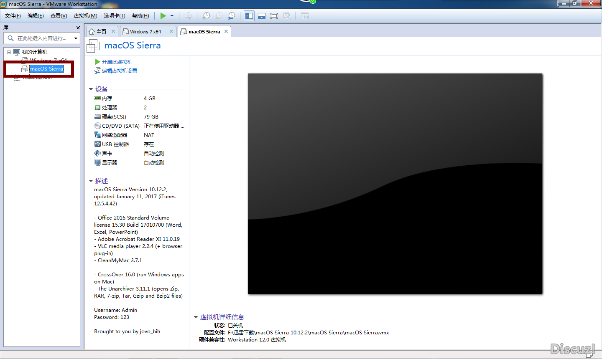This screenshot has height=359, width=602.
Task: Close the 库 library panel
Action: [78, 28]
